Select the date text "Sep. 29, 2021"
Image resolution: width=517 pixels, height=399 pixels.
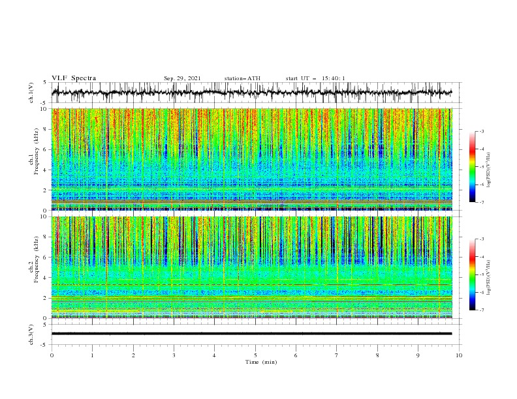[x=182, y=78]
